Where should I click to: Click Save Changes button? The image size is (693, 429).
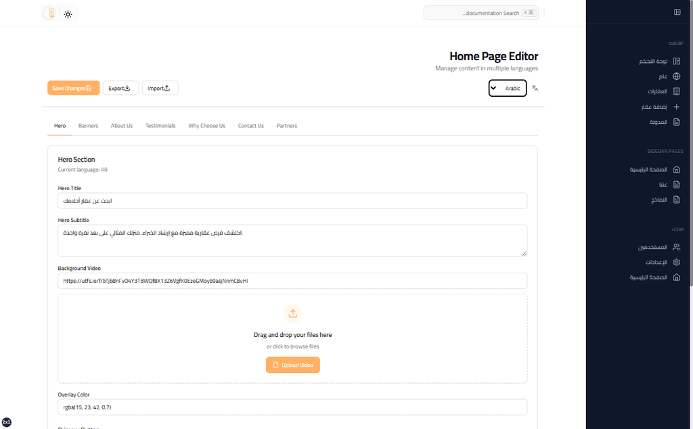73,88
